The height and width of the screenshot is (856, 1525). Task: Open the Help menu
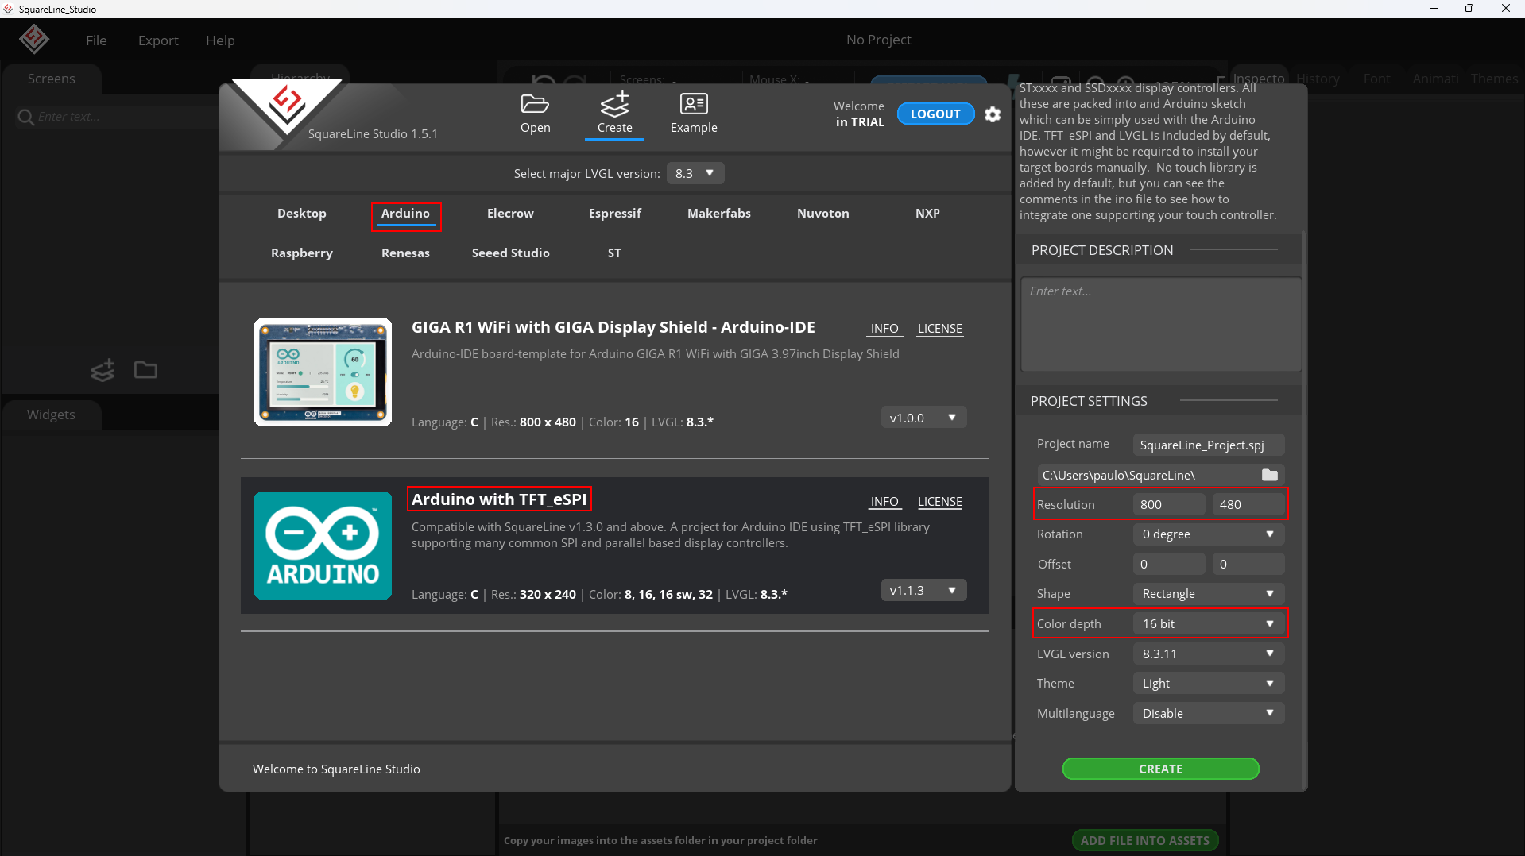pyautogui.click(x=220, y=40)
